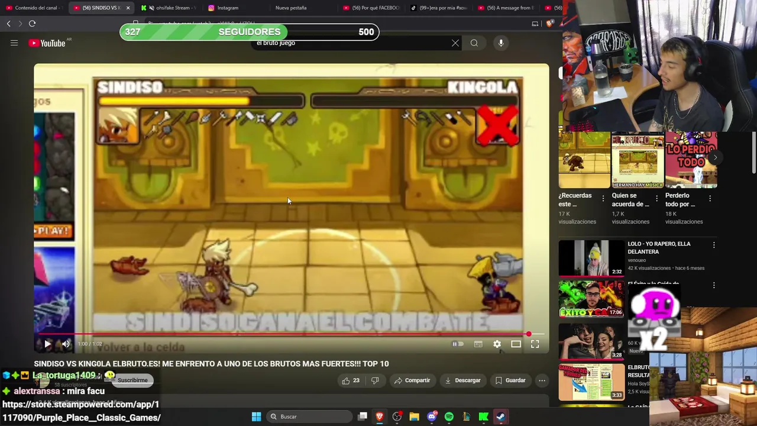Click the YouTube search magnifier button

(474, 43)
